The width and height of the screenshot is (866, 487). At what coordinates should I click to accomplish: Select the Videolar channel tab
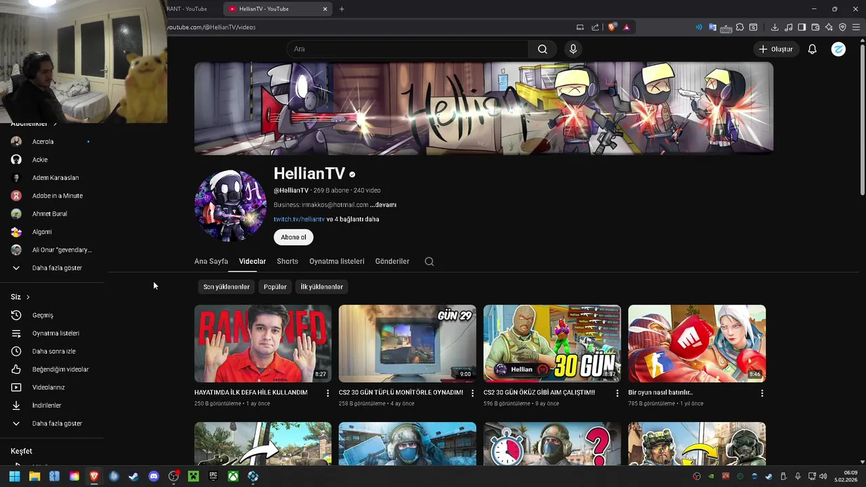click(x=252, y=261)
